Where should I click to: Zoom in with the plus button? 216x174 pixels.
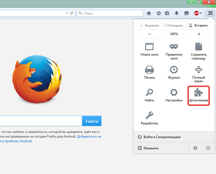point(199,34)
